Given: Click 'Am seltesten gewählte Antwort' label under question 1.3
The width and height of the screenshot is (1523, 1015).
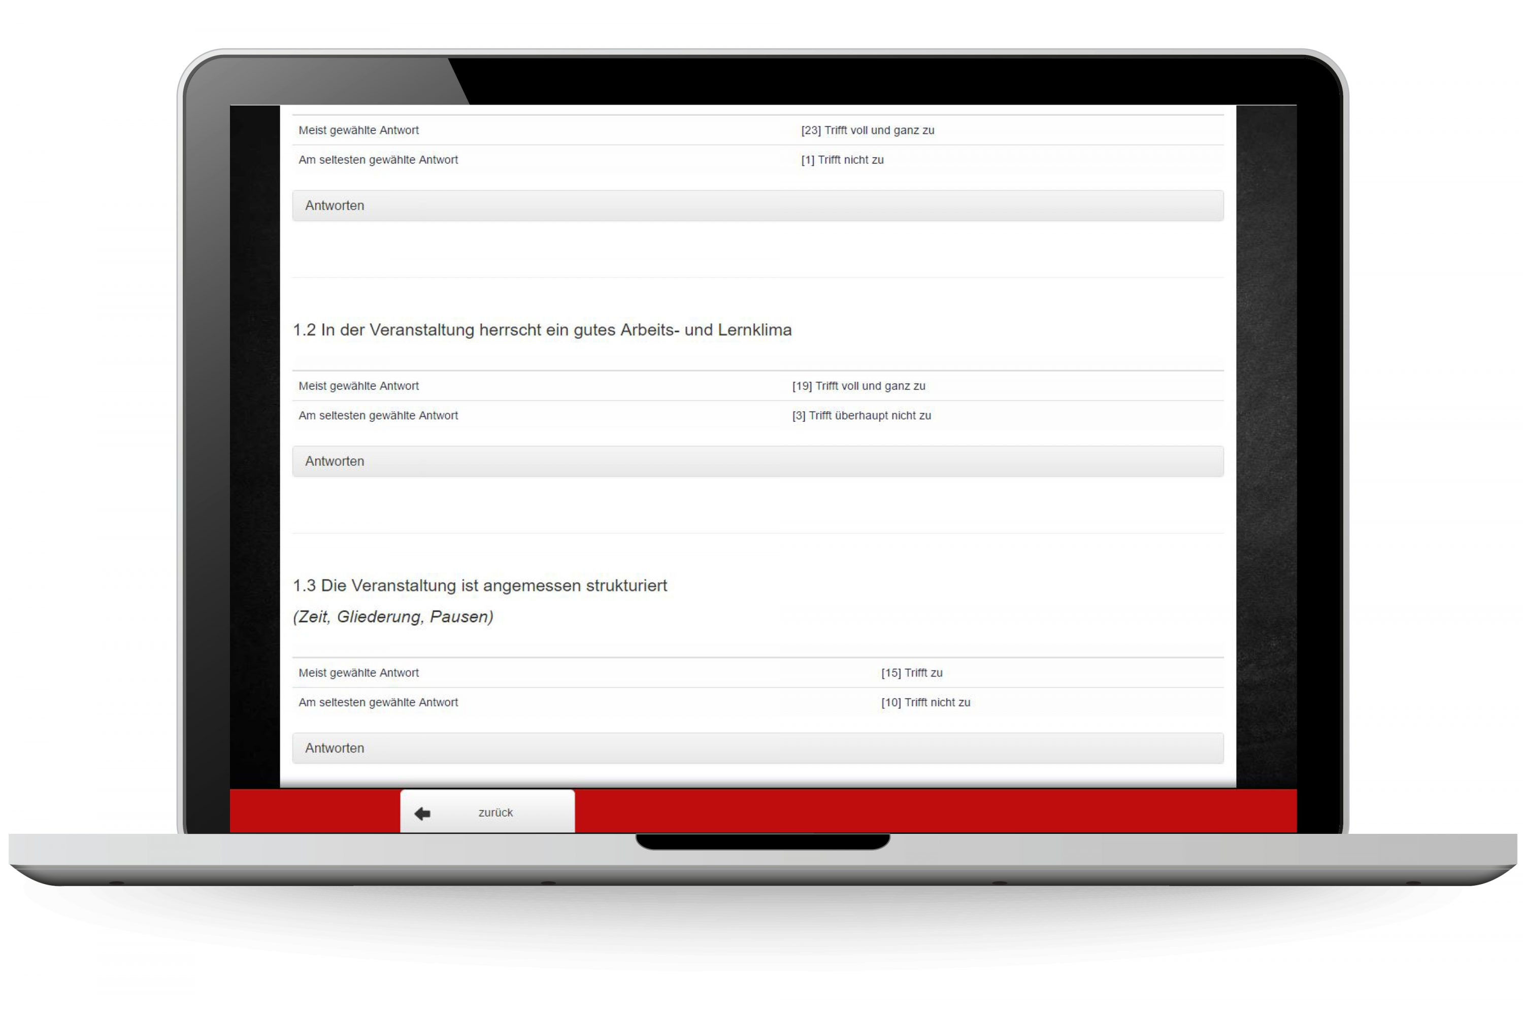Looking at the screenshot, I should coord(378,702).
